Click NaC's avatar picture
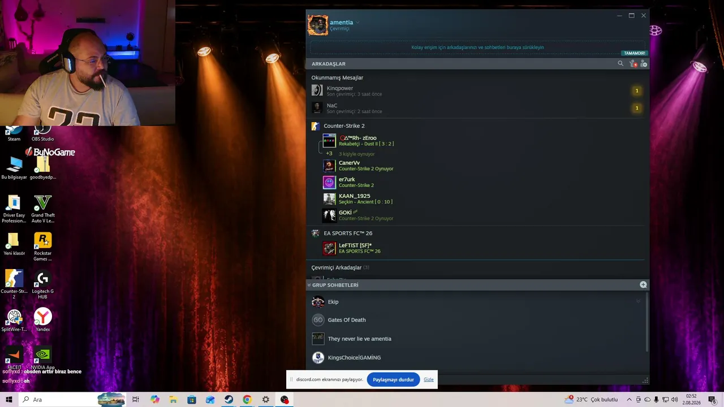The image size is (724, 407). click(317, 107)
